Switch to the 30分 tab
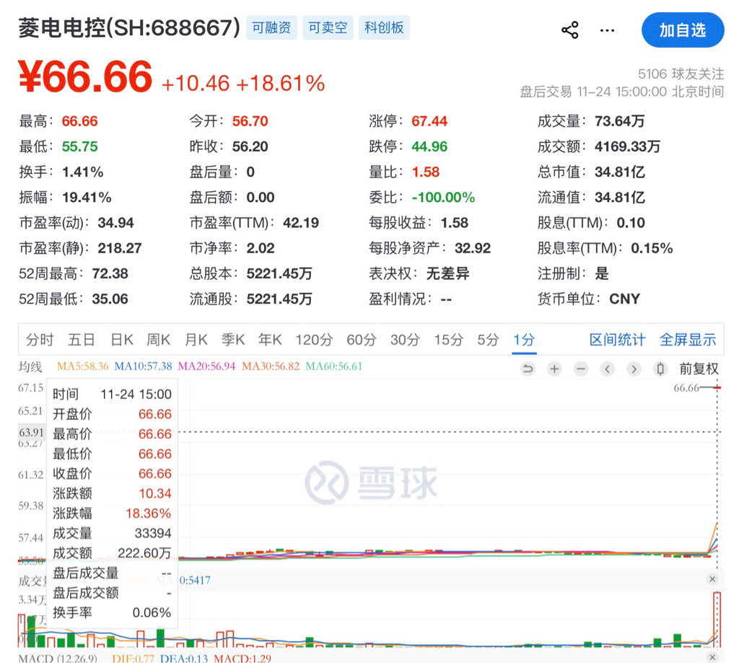 (x=405, y=340)
